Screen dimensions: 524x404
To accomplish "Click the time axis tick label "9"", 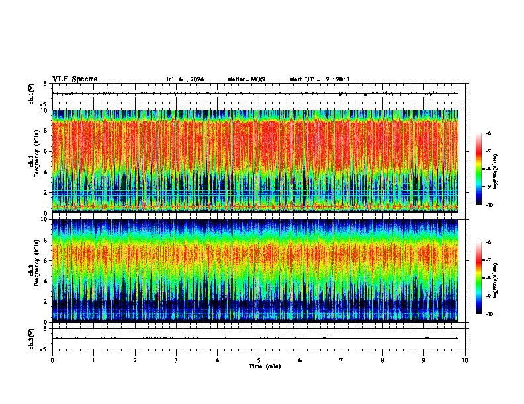I will 423,360.
